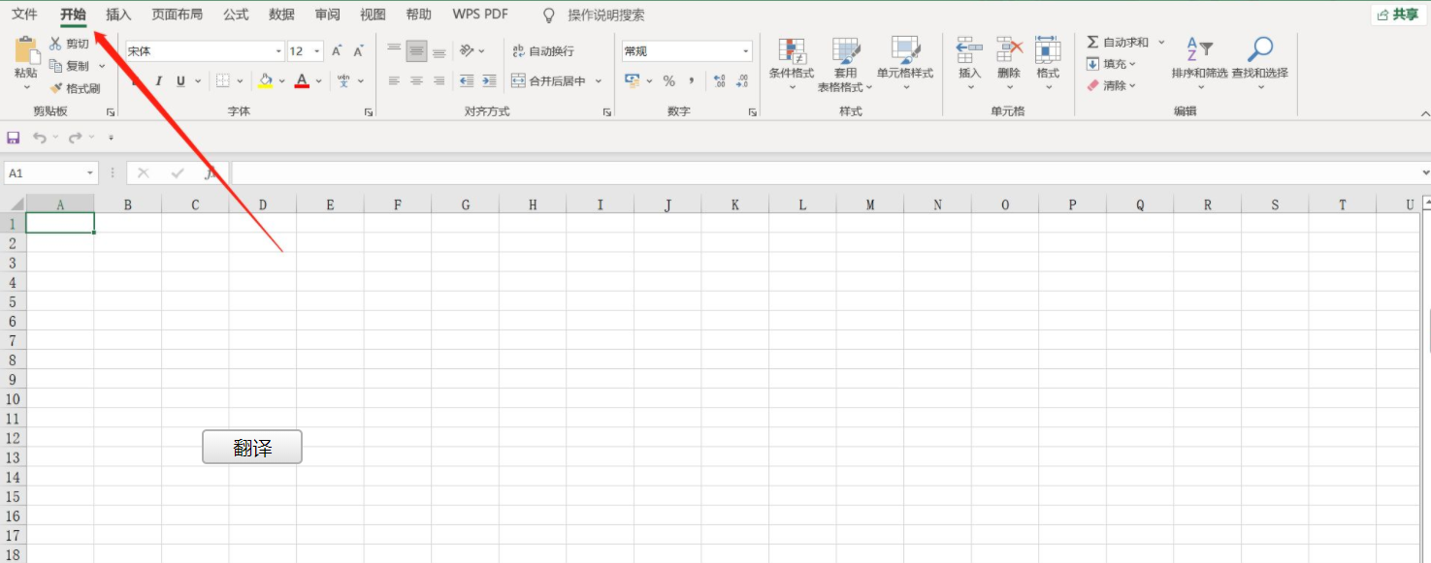Click the Save icon in quick access toolbar
The height and width of the screenshot is (563, 1431).
(x=14, y=138)
